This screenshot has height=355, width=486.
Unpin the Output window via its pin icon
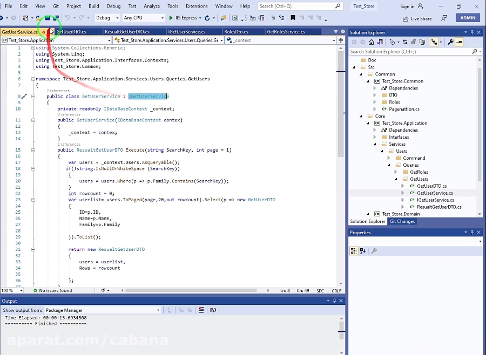coord(334,301)
